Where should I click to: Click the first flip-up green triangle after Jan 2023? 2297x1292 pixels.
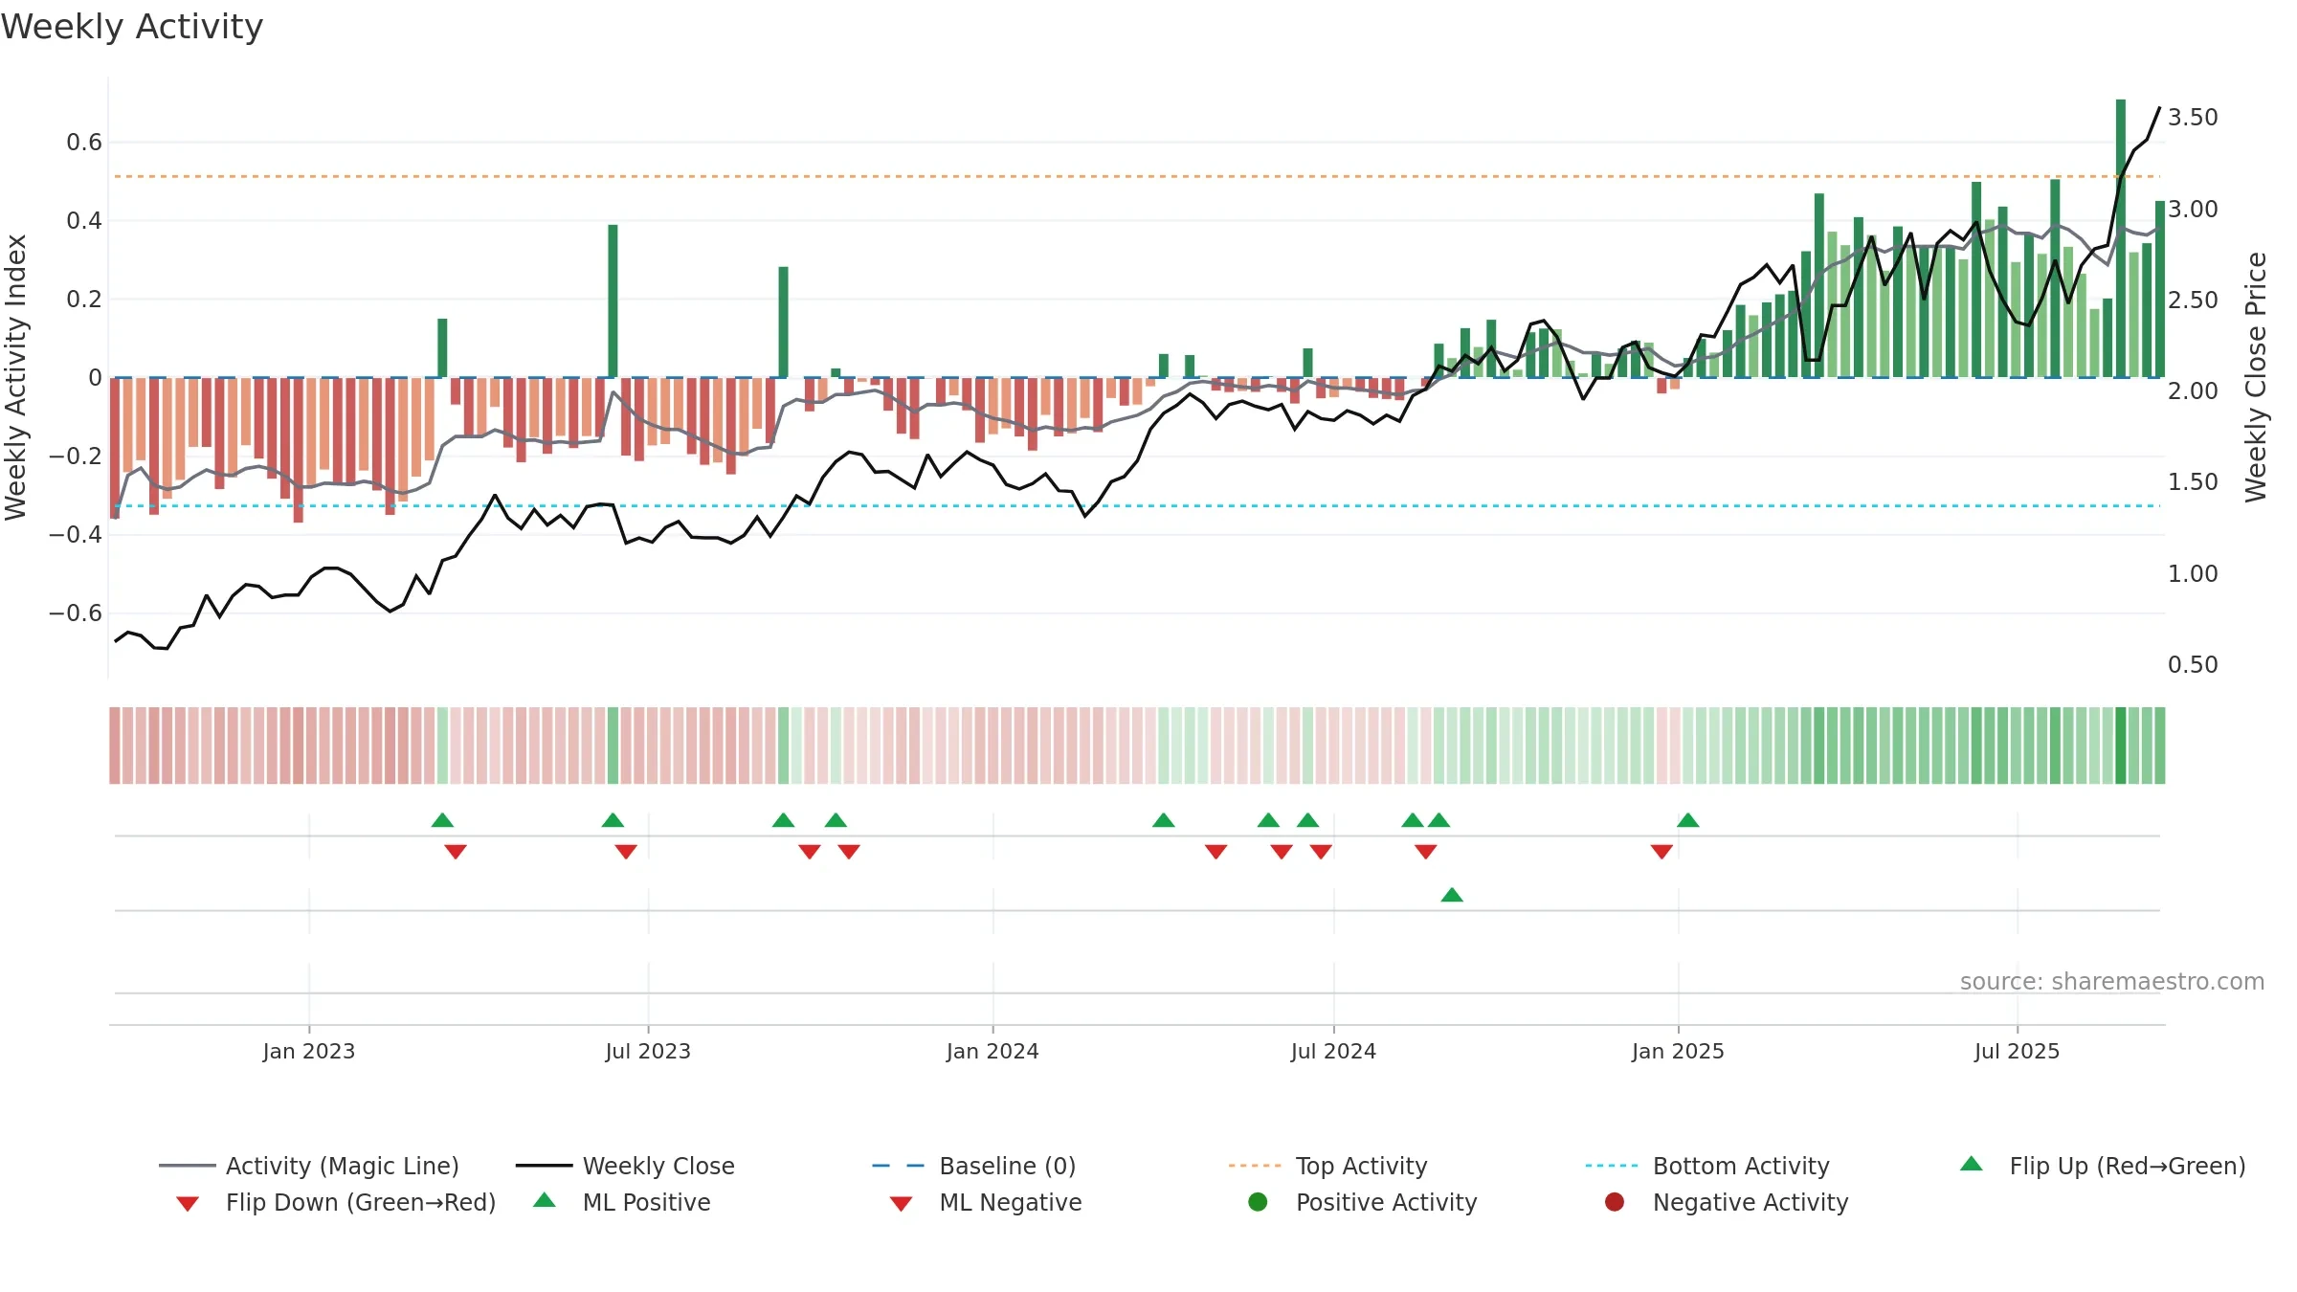point(442,820)
